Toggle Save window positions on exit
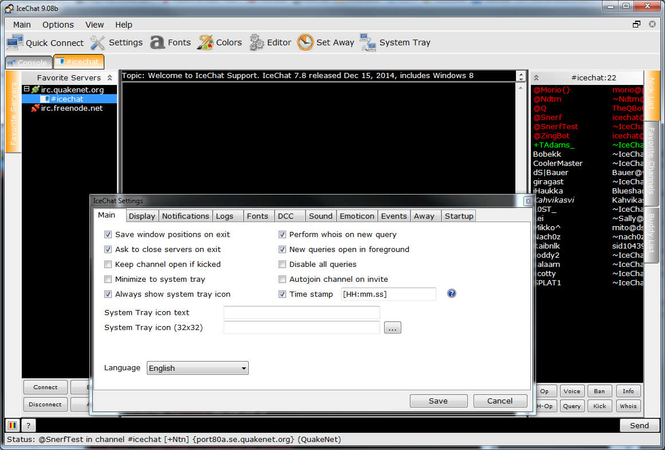 108,234
